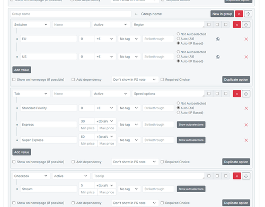Image resolution: width=265 pixels, height=207 pixels.
Task: Show autoselections for Stream
Action: [x=191, y=189]
